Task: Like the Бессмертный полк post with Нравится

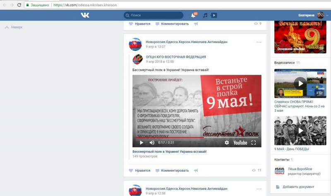Action: [139, 170]
